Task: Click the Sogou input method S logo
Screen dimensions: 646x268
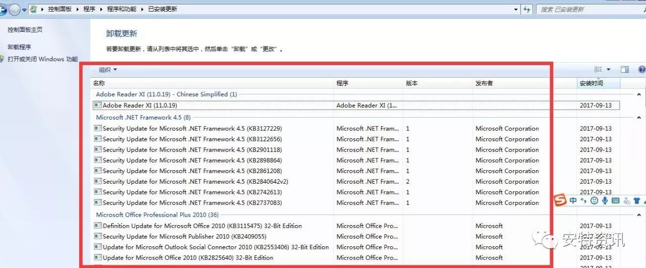Action: [x=559, y=199]
